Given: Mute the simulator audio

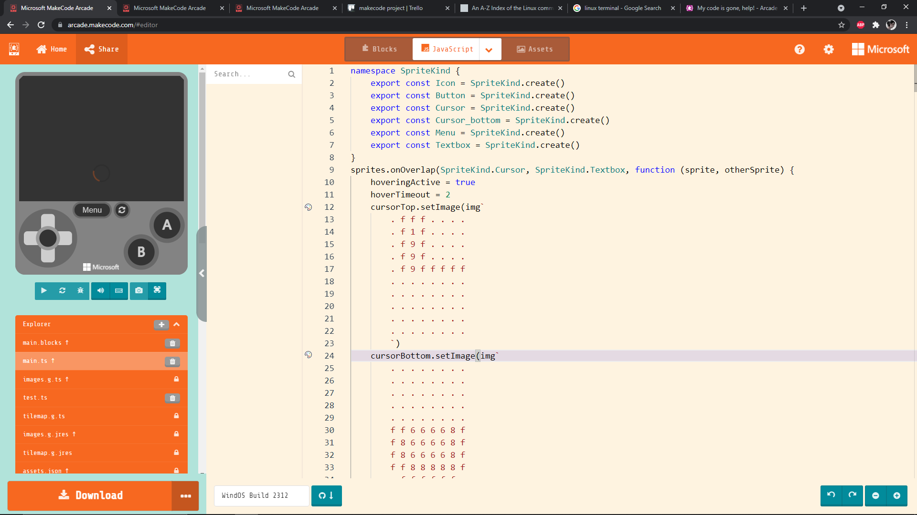Looking at the screenshot, I should coord(100,290).
